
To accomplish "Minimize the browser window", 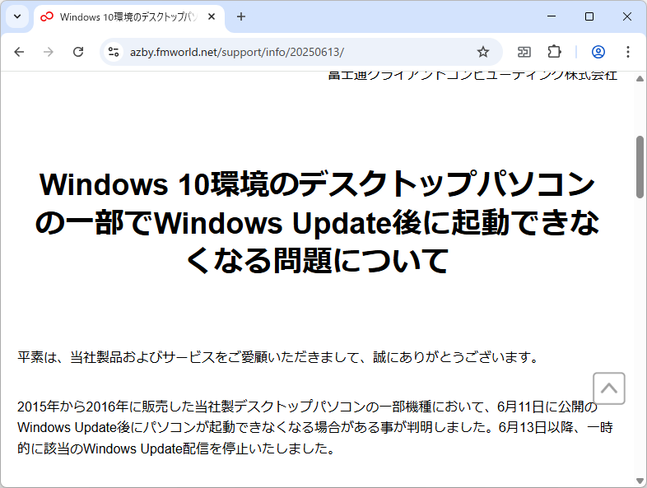I will tap(552, 16).
